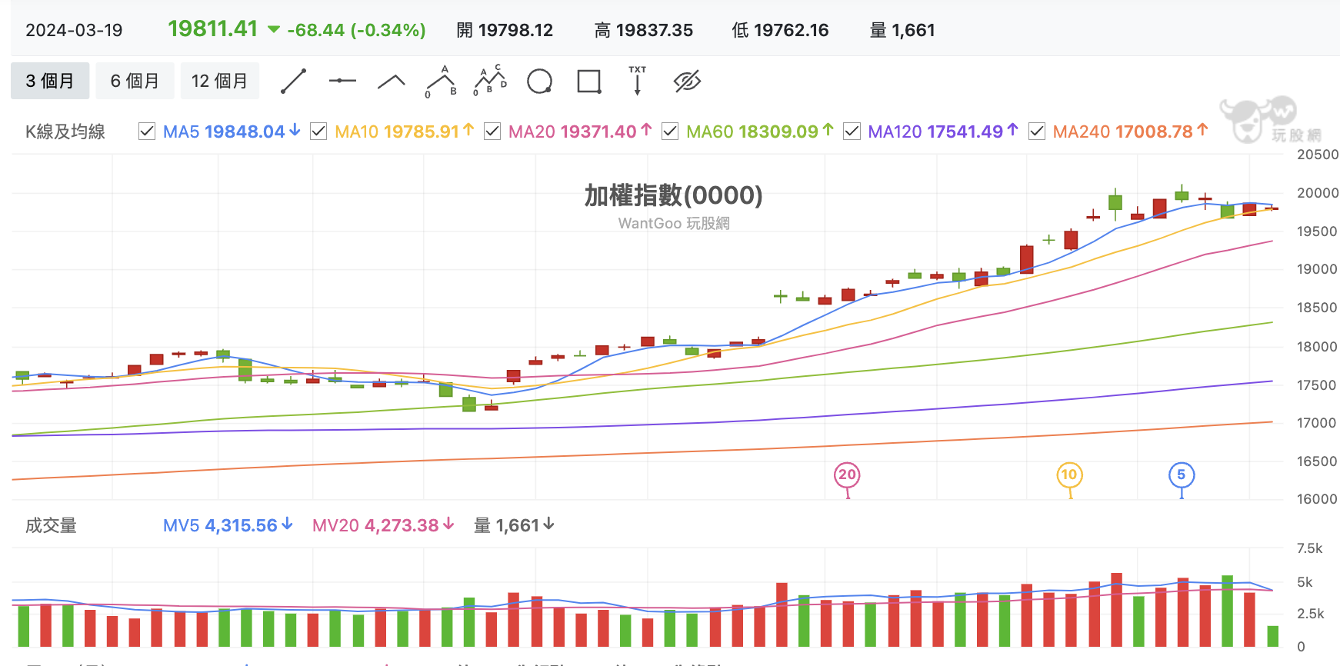Uncheck the MA20 moving average checkbox

coord(492,132)
